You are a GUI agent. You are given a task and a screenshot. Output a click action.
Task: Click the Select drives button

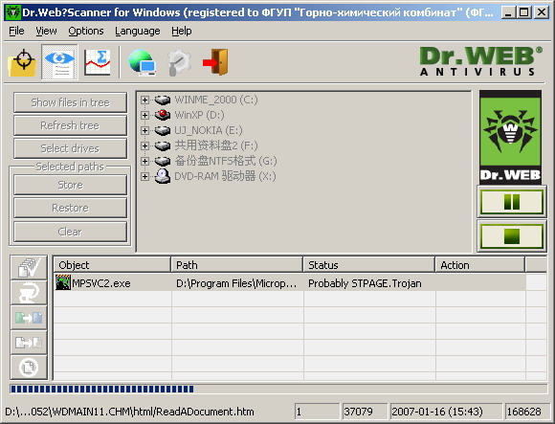pos(70,148)
